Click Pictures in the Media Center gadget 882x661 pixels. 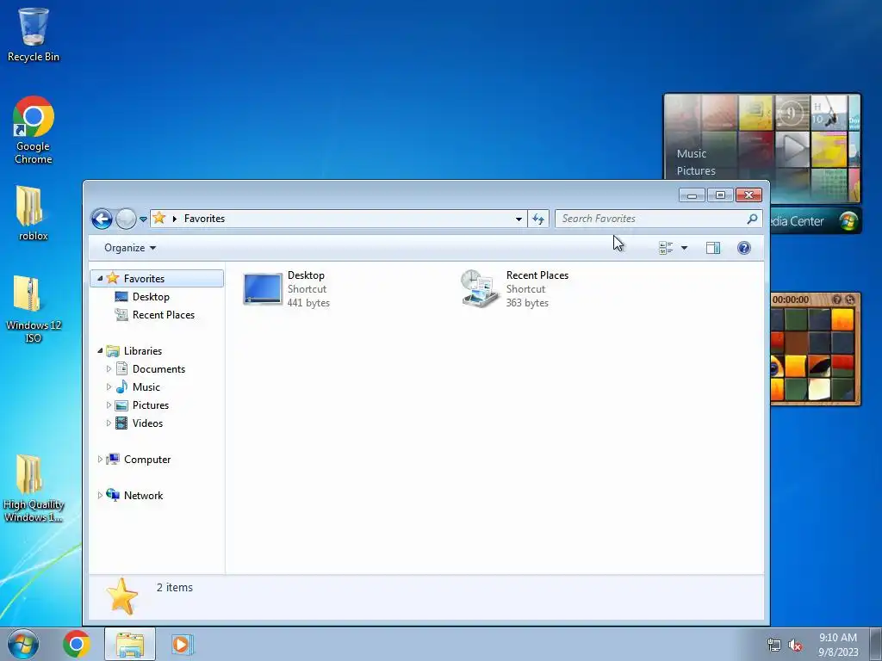(x=696, y=171)
